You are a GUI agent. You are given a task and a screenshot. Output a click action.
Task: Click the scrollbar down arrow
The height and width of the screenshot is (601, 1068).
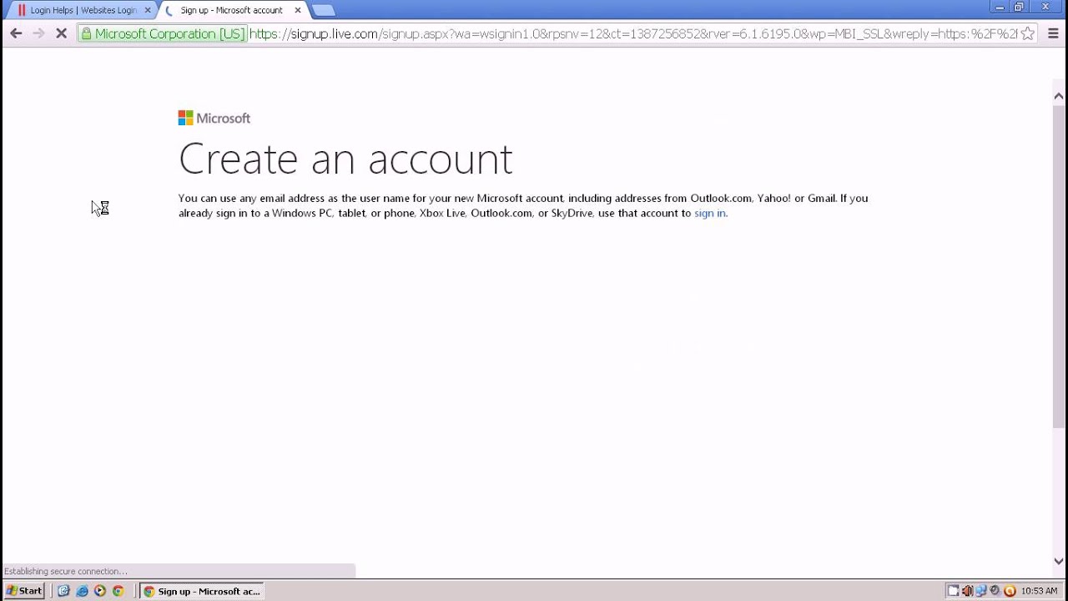tap(1059, 561)
